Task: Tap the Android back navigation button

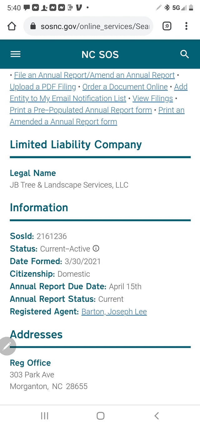Action: (x=157, y=416)
